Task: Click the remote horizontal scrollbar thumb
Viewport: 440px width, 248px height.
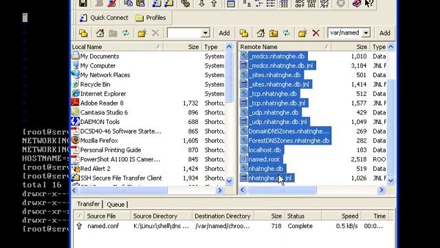Action: 282,190
